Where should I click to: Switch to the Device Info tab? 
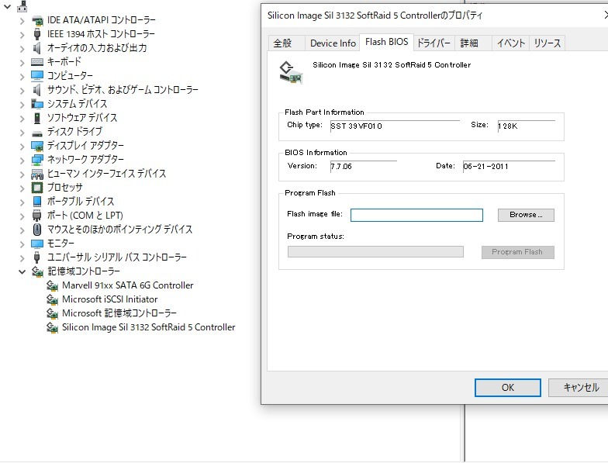coord(333,43)
